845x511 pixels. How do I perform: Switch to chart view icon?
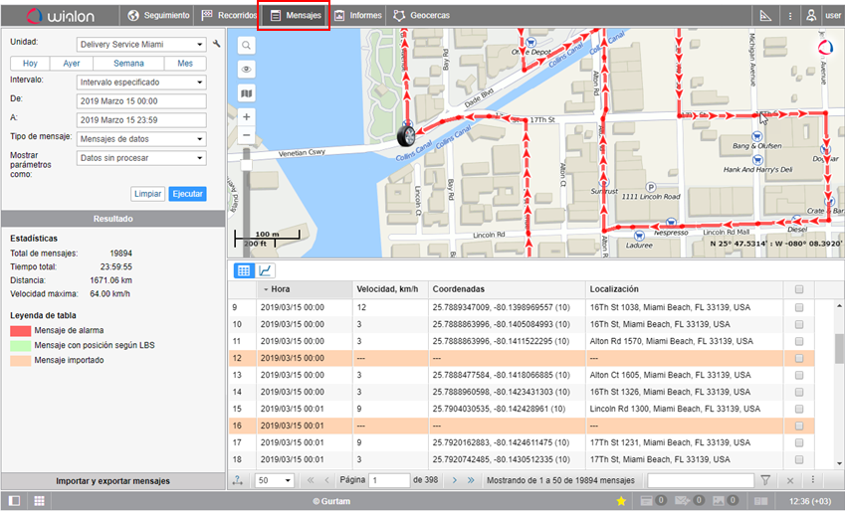point(266,270)
